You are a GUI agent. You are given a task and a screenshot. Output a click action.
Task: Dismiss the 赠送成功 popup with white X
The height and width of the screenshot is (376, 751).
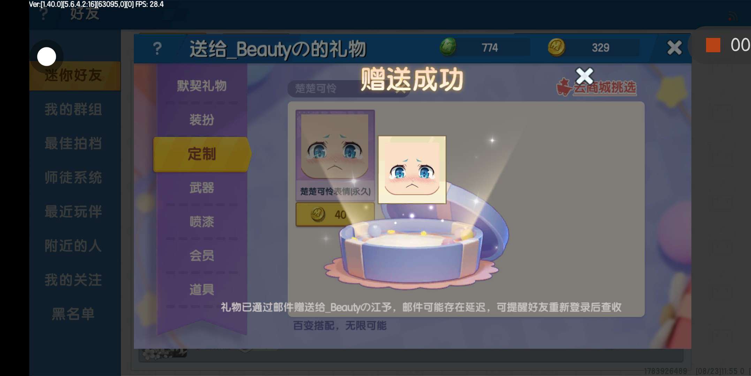[584, 76]
